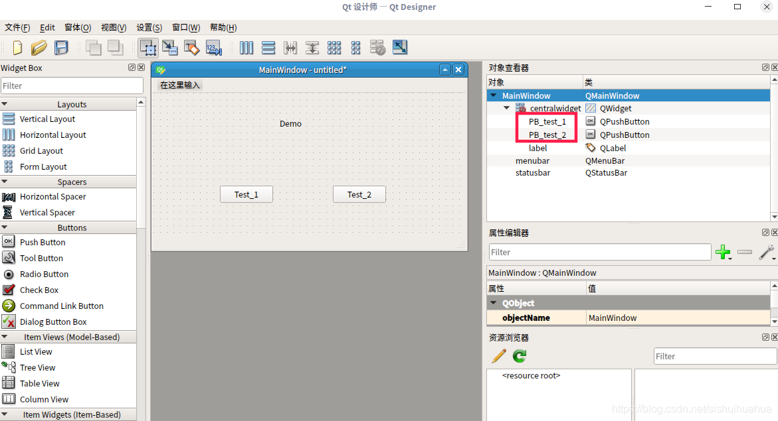Float the Widget Box panel
The height and width of the screenshot is (421, 778).
(x=132, y=68)
